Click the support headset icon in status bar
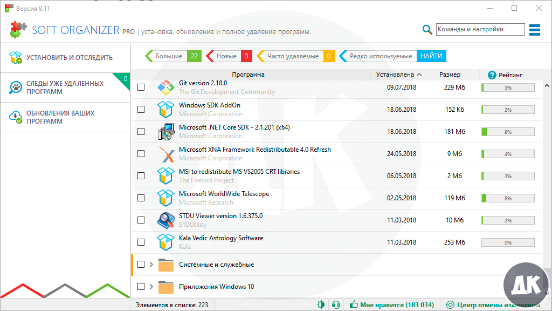The image size is (552, 311). (336, 305)
